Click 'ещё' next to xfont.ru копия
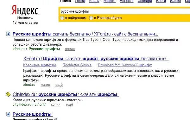 coord(59,85)
